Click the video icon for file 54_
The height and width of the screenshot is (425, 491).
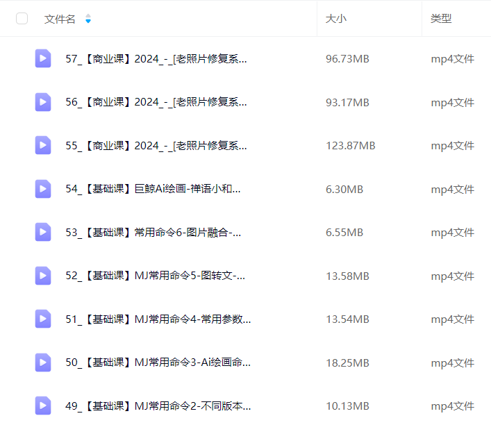43,189
